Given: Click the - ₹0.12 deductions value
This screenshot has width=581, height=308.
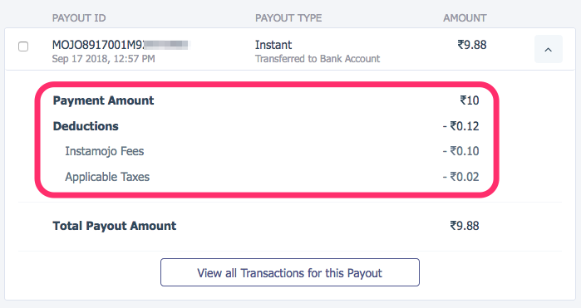Looking at the screenshot, I should coord(460,126).
